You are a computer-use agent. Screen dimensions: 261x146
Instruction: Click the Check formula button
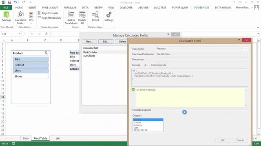tap(159, 65)
